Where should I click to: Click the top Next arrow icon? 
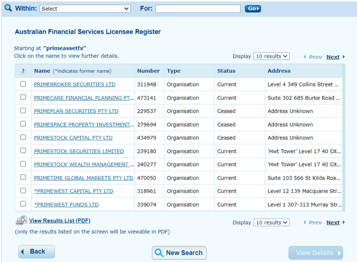pos(343,57)
